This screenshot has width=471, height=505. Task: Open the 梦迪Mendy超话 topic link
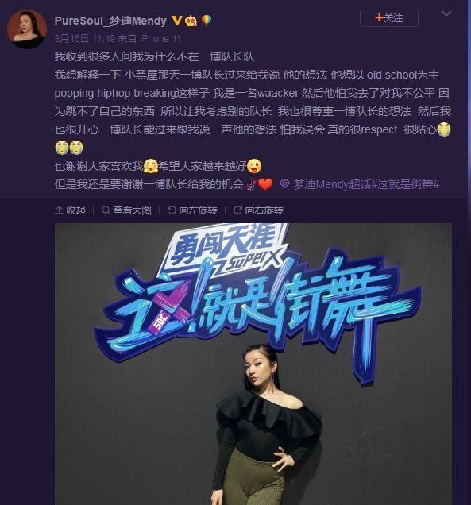click(332, 184)
